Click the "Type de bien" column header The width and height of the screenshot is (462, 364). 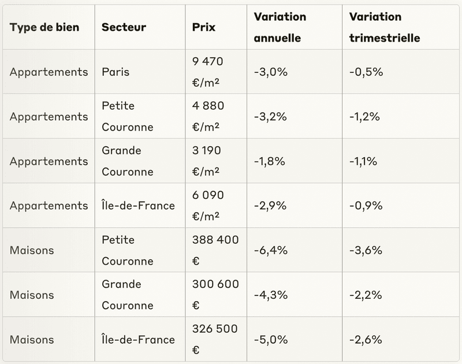click(x=44, y=27)
